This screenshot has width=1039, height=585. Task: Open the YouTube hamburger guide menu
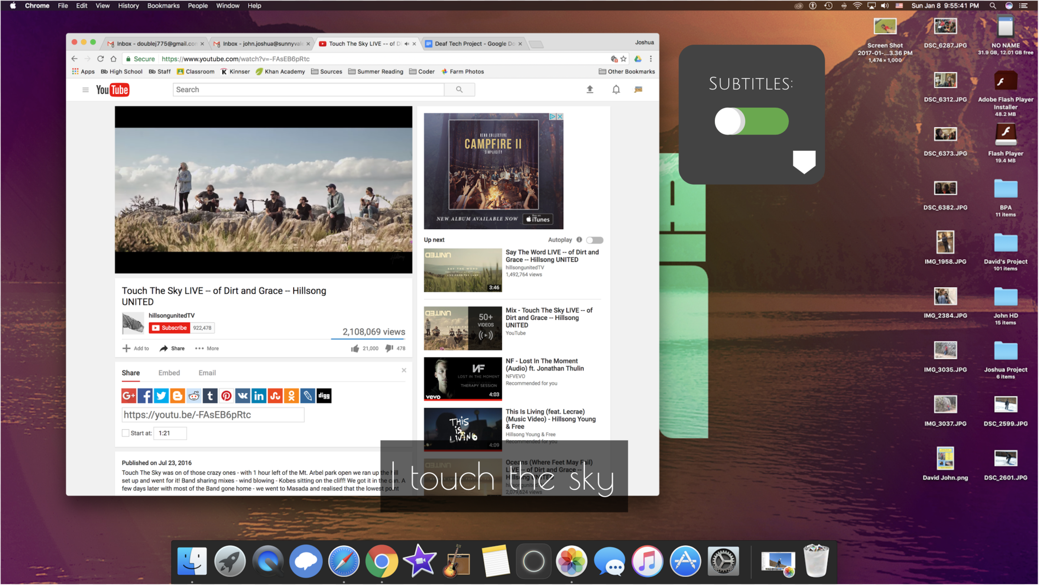coord(85,90)
